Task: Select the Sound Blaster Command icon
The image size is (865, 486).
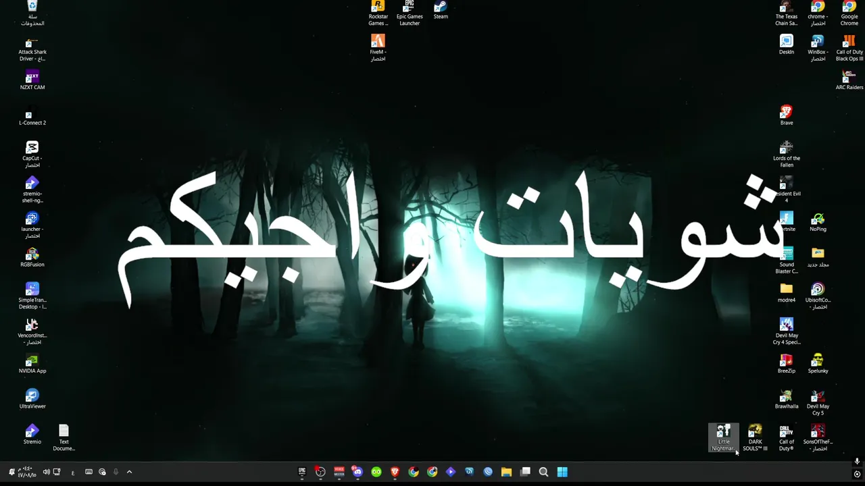Action: tap(787, 261)
